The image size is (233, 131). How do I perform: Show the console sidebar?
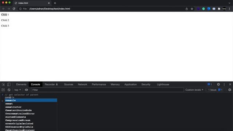tap(3, 90)
